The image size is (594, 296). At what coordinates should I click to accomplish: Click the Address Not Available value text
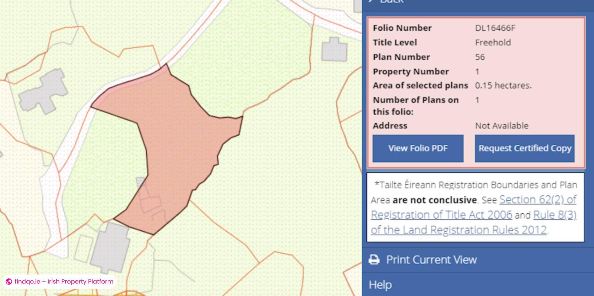click(501, 126)
